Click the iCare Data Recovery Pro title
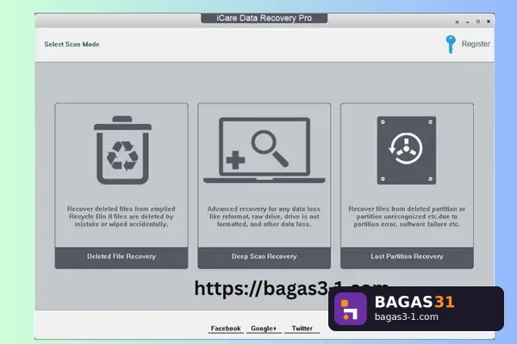517x344 pixels. pos(265,18)
